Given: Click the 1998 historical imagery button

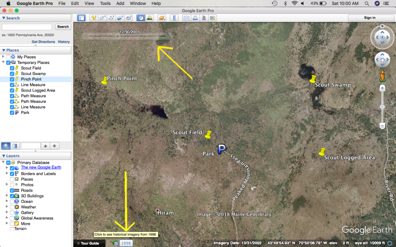Looking at the screenshot, I should (126, 243).
